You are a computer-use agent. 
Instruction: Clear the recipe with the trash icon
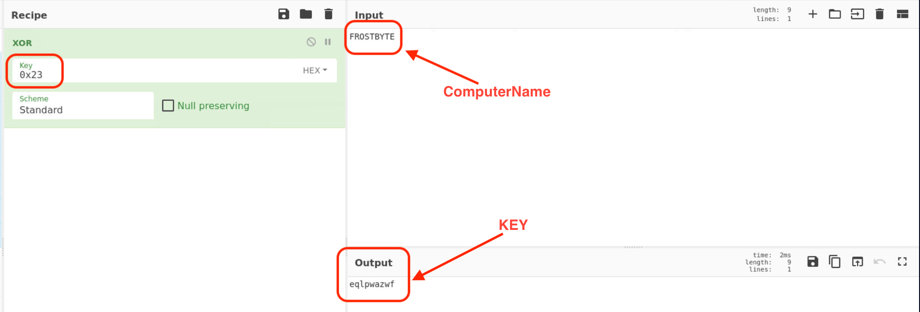coord(328,14)
